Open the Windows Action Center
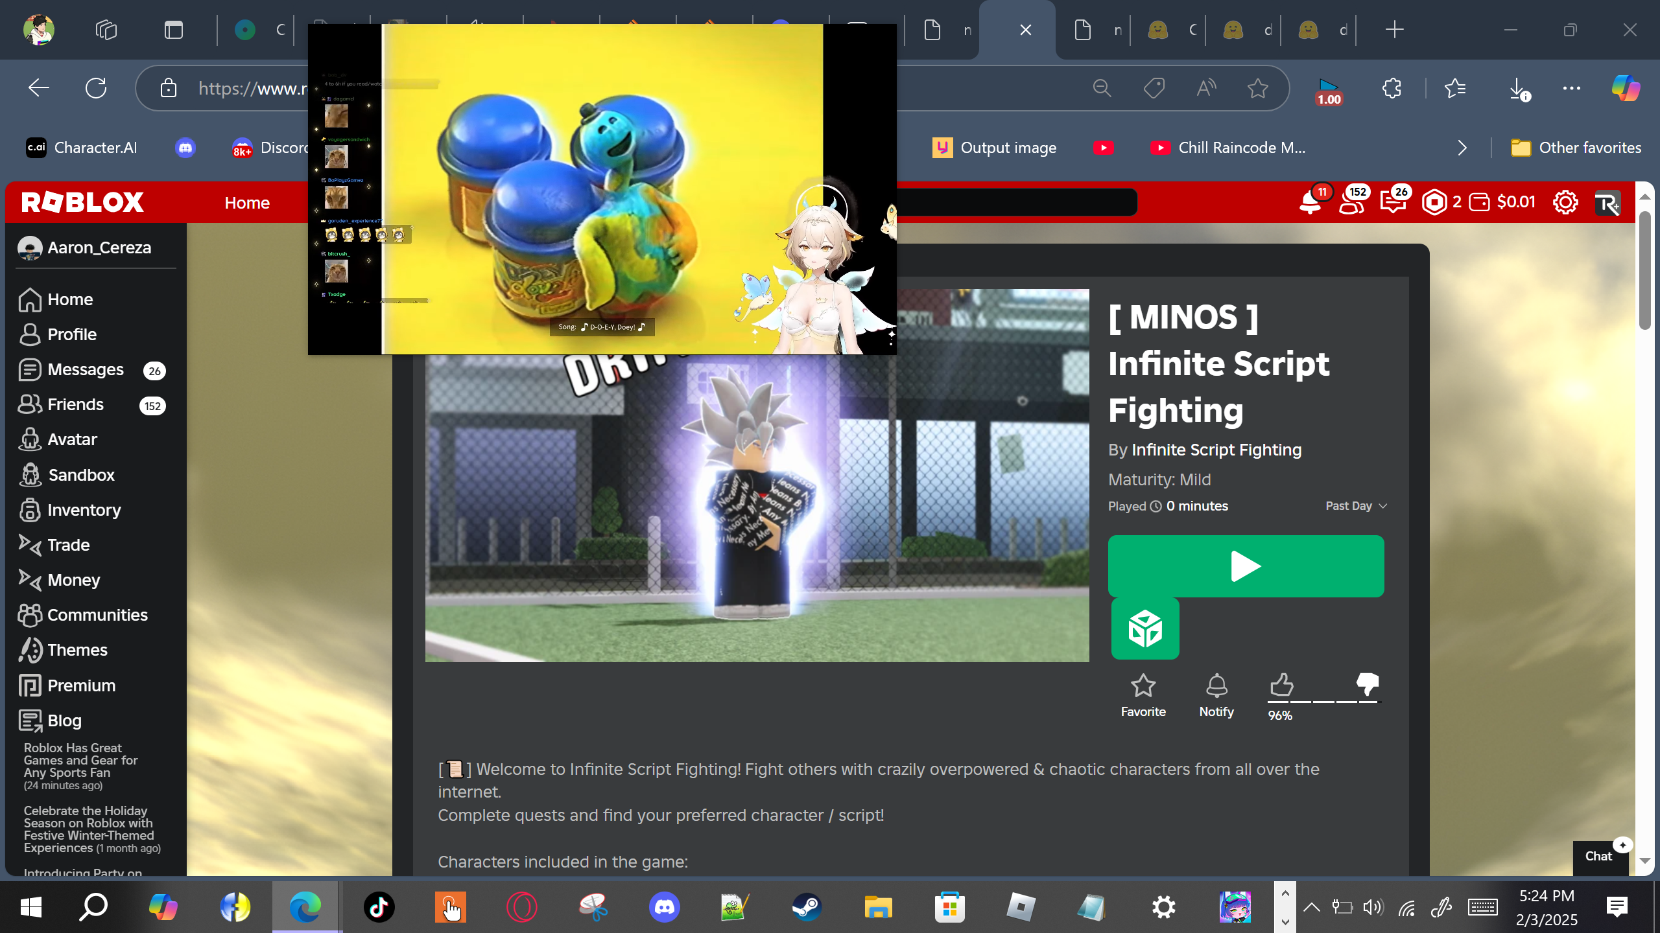The width and height of the screenshot is (1660, 933). [x=1617, y=907]
